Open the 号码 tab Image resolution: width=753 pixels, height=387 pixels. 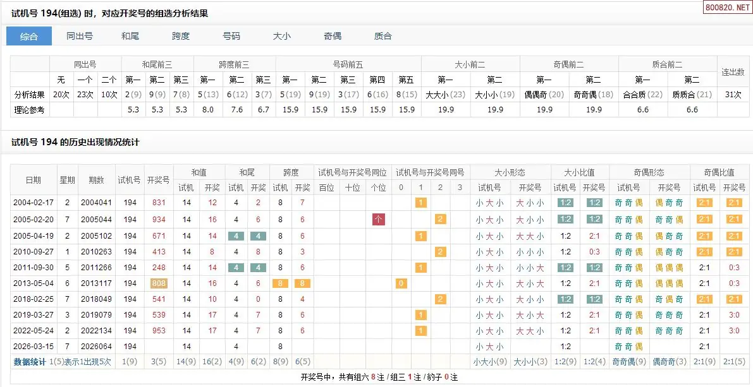pos(231,36)
